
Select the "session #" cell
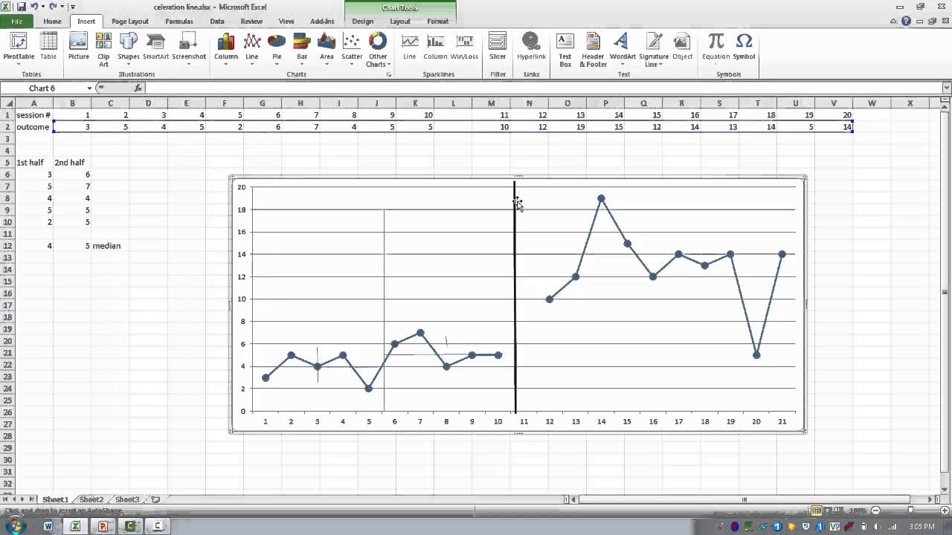[33, 115]
